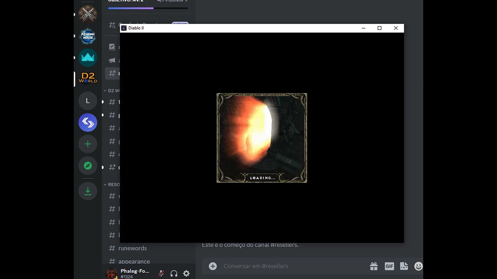This screenshot has height=279, width=497.
Task: Click the hashtag icon beside runewords
Action: (x=112, y=248)
